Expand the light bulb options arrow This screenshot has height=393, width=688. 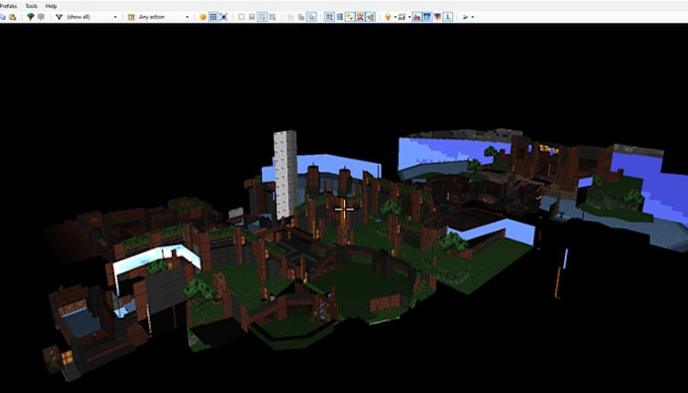pos(395,17)
